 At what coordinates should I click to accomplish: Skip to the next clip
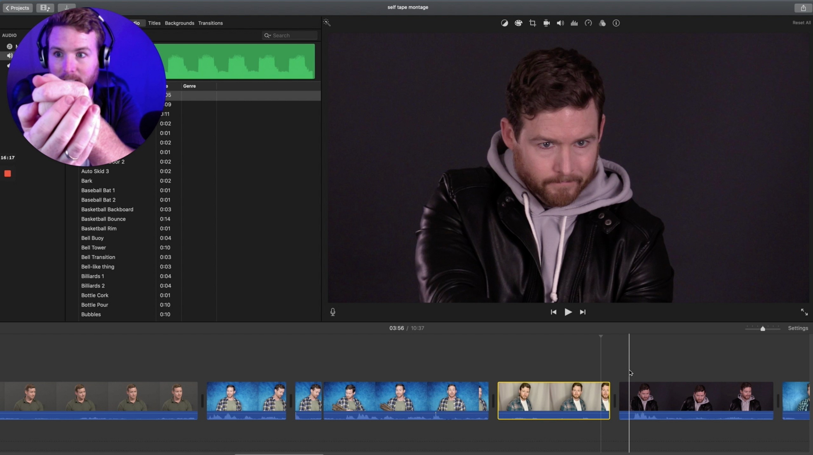[583, 312]
